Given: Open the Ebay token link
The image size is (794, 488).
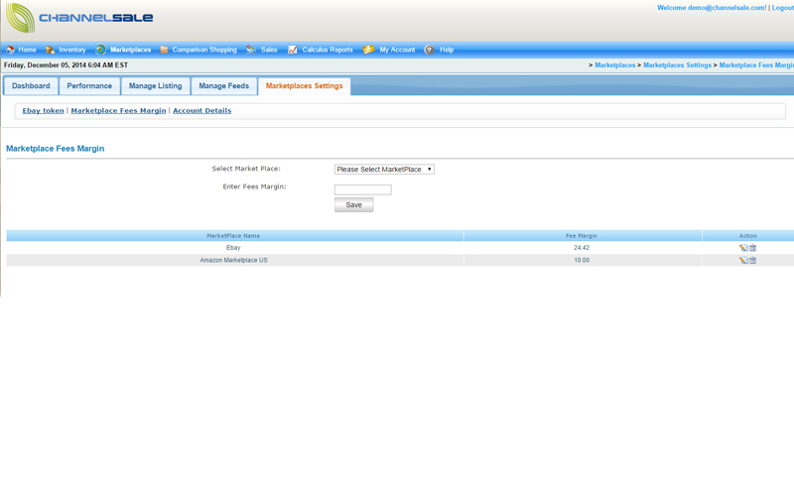Looking at the screenshot, I should [x=43, y=111].
